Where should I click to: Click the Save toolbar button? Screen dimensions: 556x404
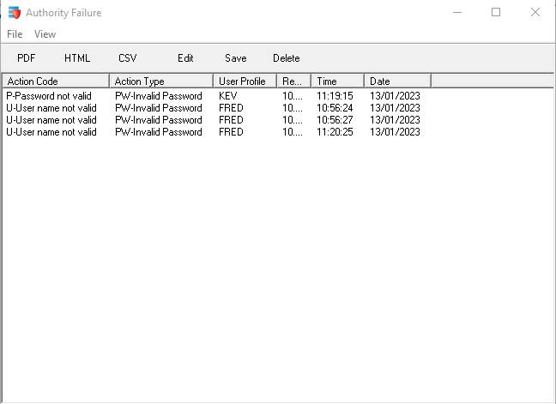point(235,58)
